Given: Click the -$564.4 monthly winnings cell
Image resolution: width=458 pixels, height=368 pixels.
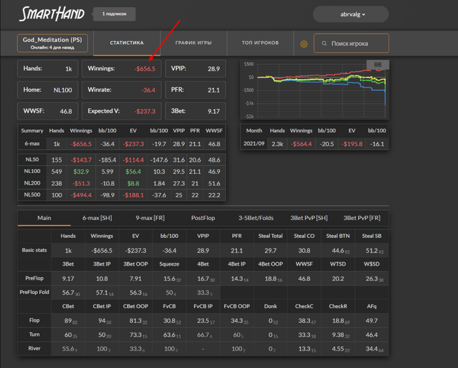Looking at the screenshot, I should pos(301,144).
